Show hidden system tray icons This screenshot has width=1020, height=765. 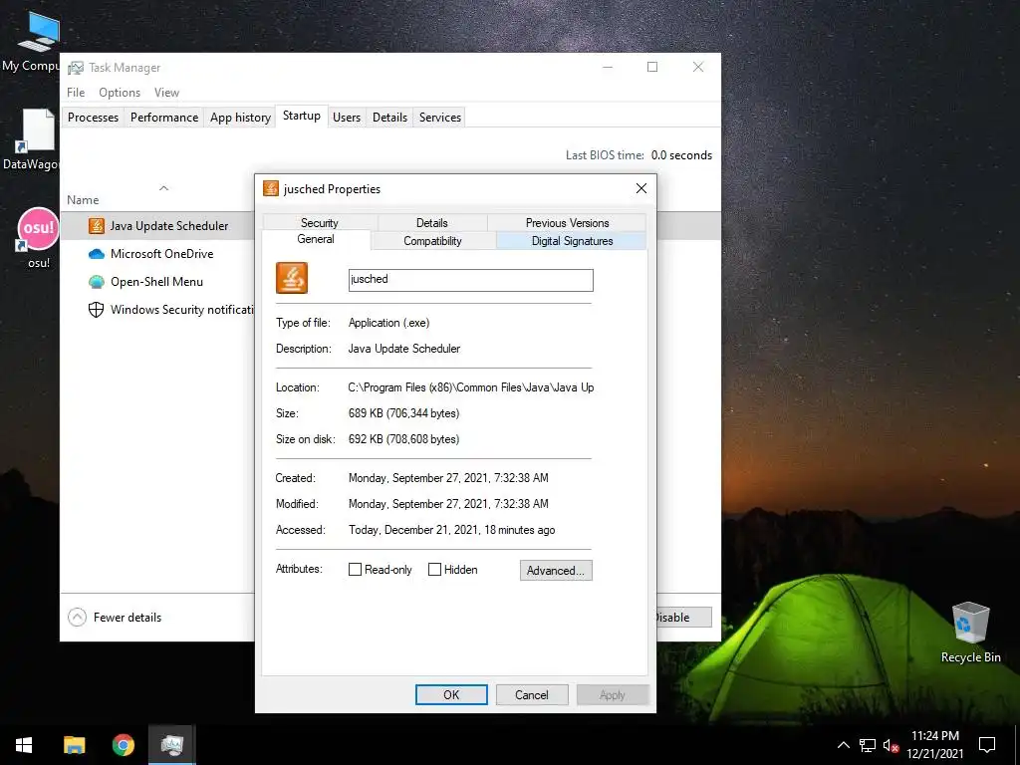843,745
